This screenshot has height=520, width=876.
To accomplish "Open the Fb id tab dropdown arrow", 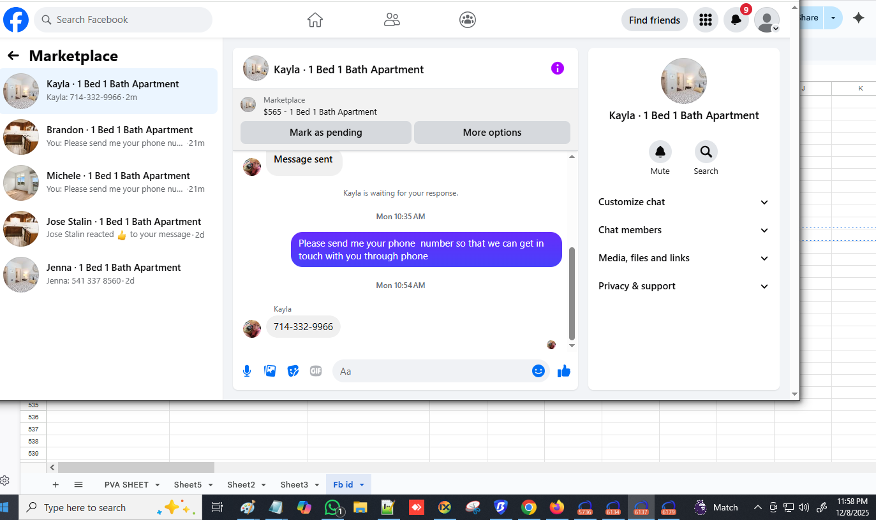I will point(362,485).
